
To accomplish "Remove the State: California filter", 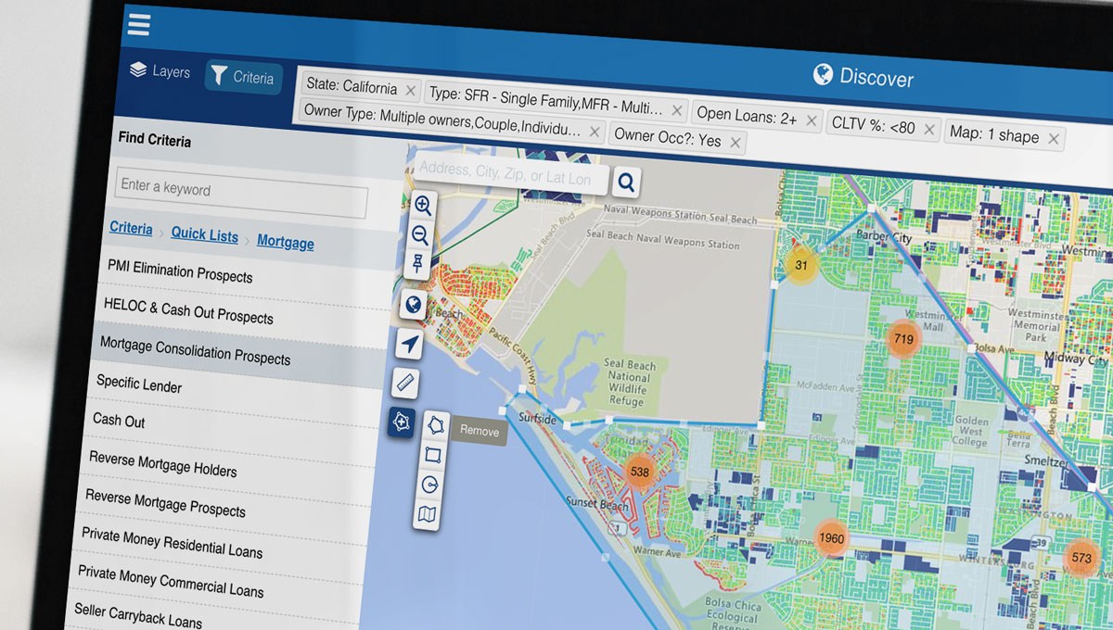I will pos(411,90).
